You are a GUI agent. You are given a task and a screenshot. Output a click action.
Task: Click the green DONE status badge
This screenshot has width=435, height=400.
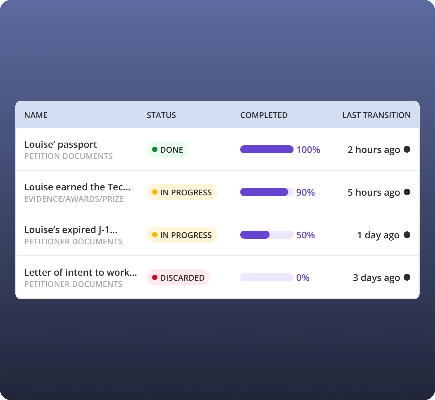(x=168, y=150)
